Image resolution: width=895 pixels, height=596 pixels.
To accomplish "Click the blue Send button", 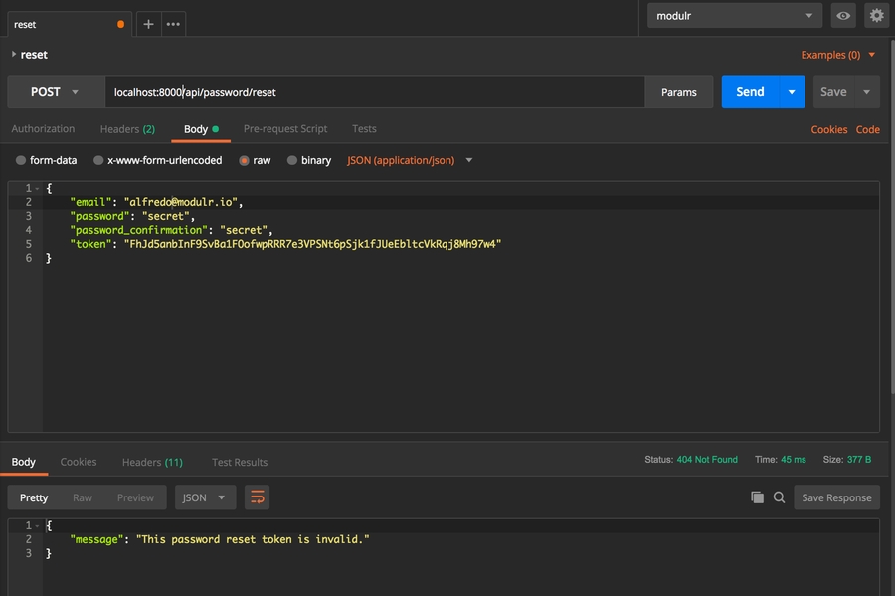I will (751, 92).
